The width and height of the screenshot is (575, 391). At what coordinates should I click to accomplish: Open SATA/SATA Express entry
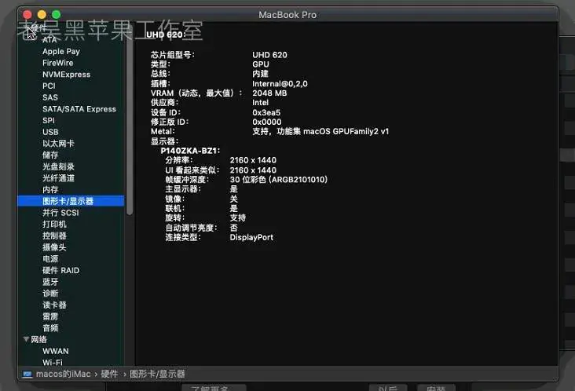pos(79,109)
